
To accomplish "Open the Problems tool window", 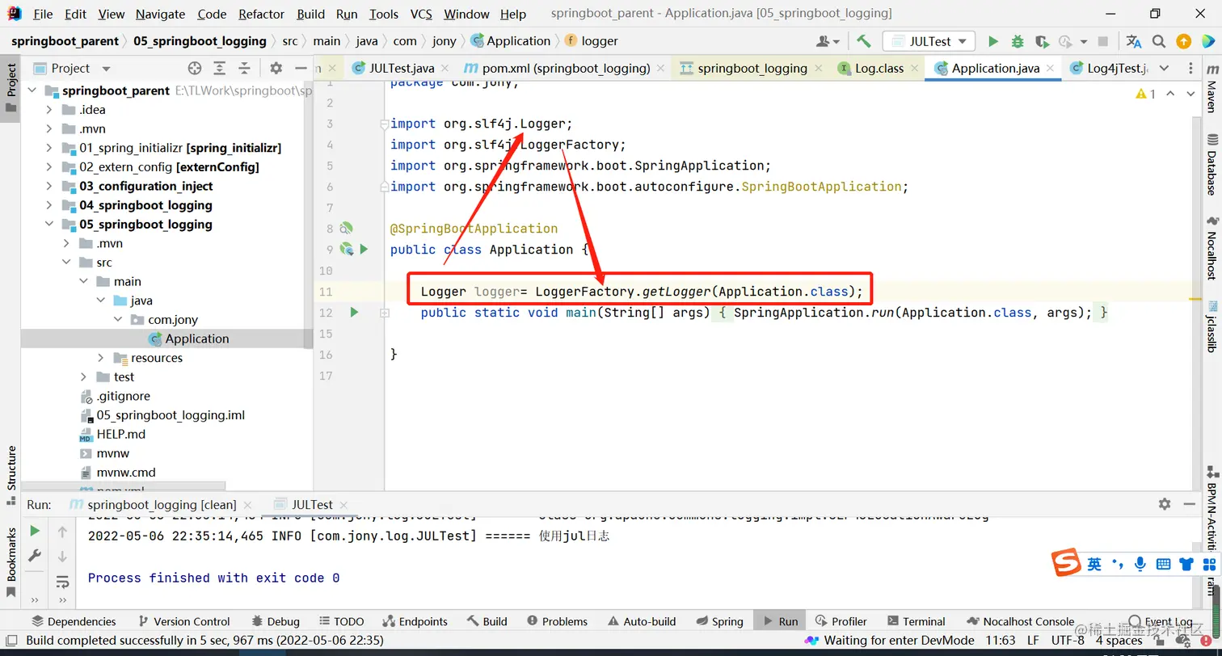I will pyautogui.click(x=557, y=621).
